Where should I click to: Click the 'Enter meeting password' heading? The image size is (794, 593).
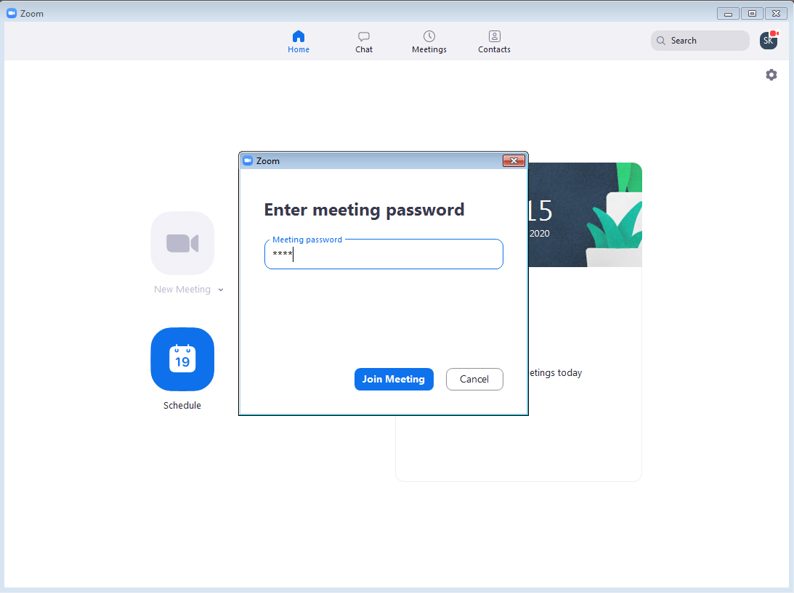pos(364,210)
